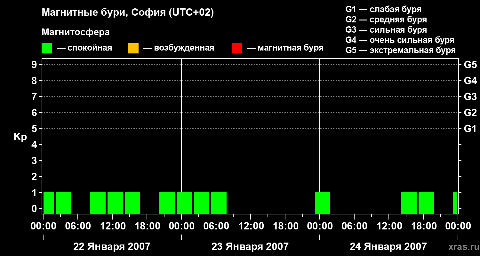Click the 'G2 — средняя буря' legend line
This screenshot has width=480, height=256.
[386, 20]
